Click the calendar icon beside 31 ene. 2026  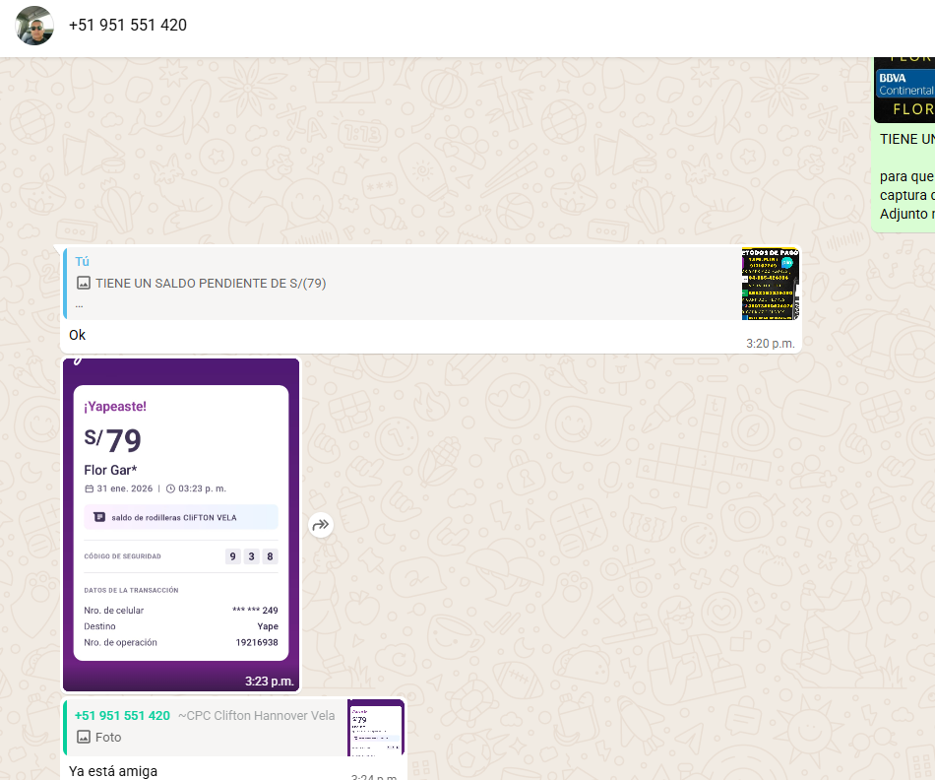tap(89, 488)
